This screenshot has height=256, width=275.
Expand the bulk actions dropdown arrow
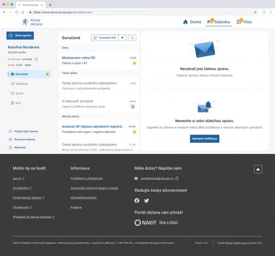(x=123, y=38)
